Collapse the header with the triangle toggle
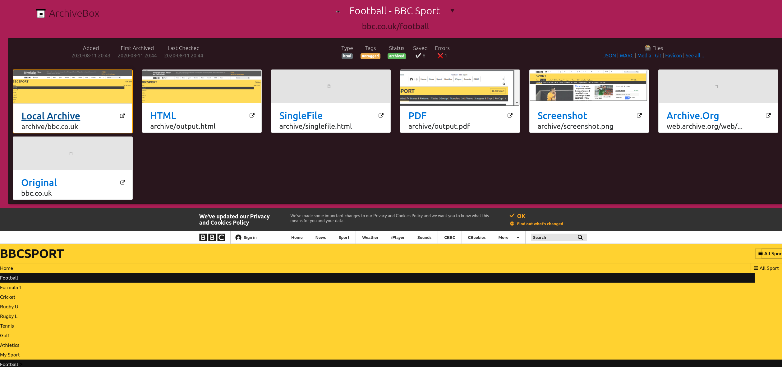782x367 pixels. tap(453, 11)
